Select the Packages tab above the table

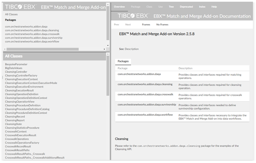click(123, 61)
